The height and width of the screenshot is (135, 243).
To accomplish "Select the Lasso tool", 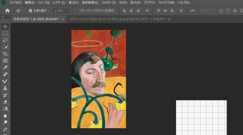I will pos(5,40).
